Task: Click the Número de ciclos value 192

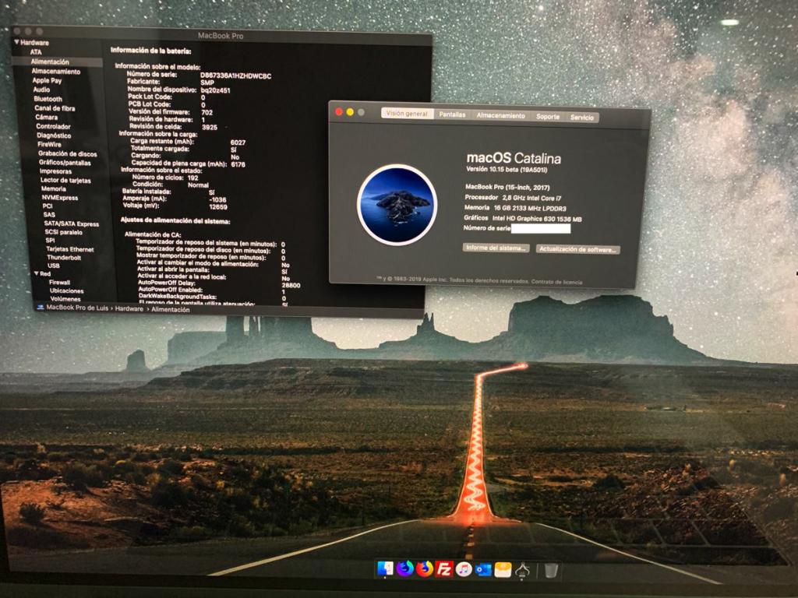Action: 193,178
